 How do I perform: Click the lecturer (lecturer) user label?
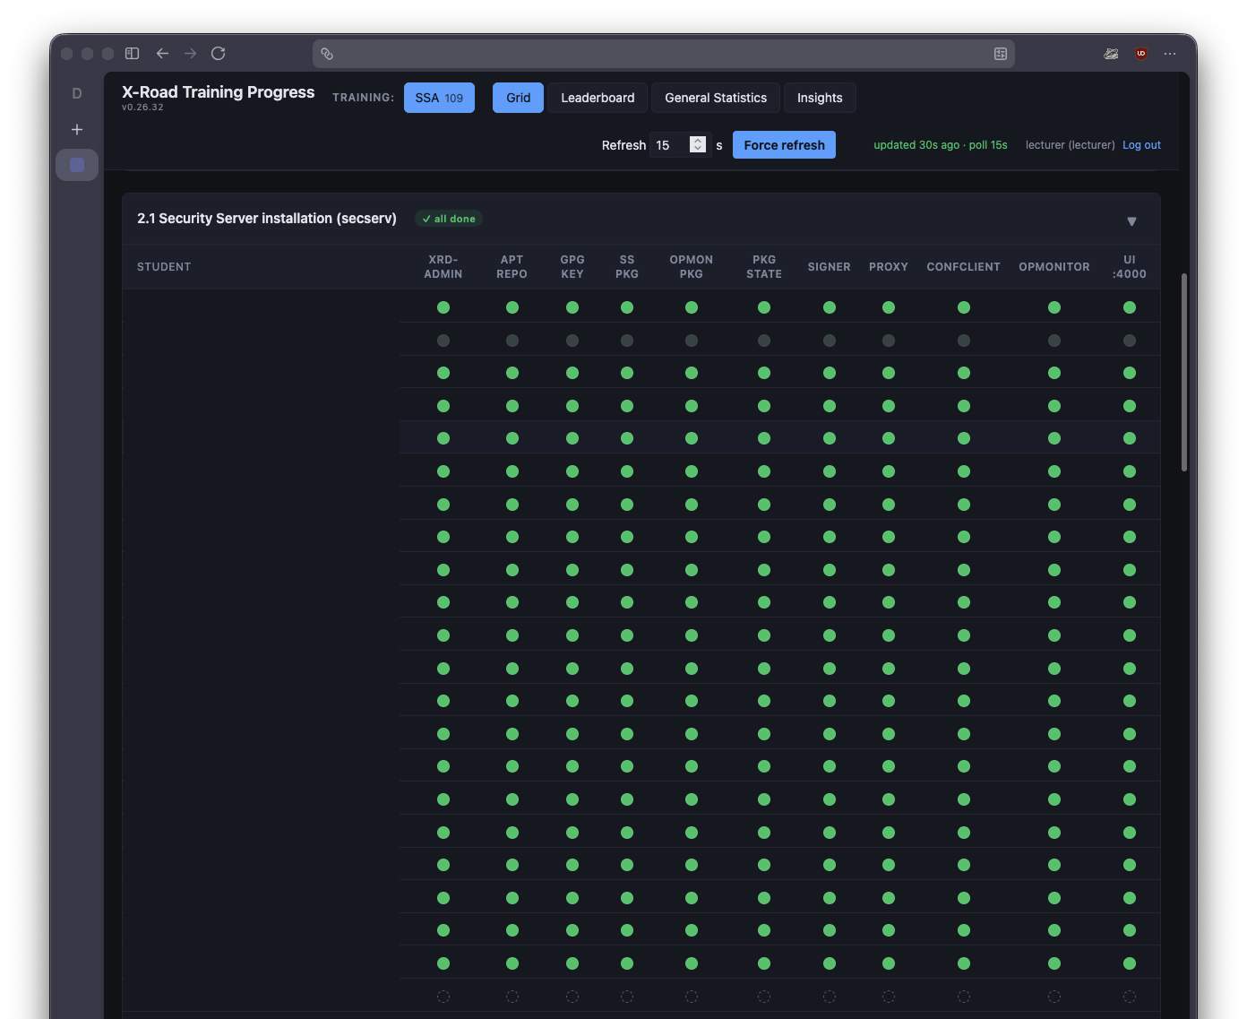[1071, 145]
